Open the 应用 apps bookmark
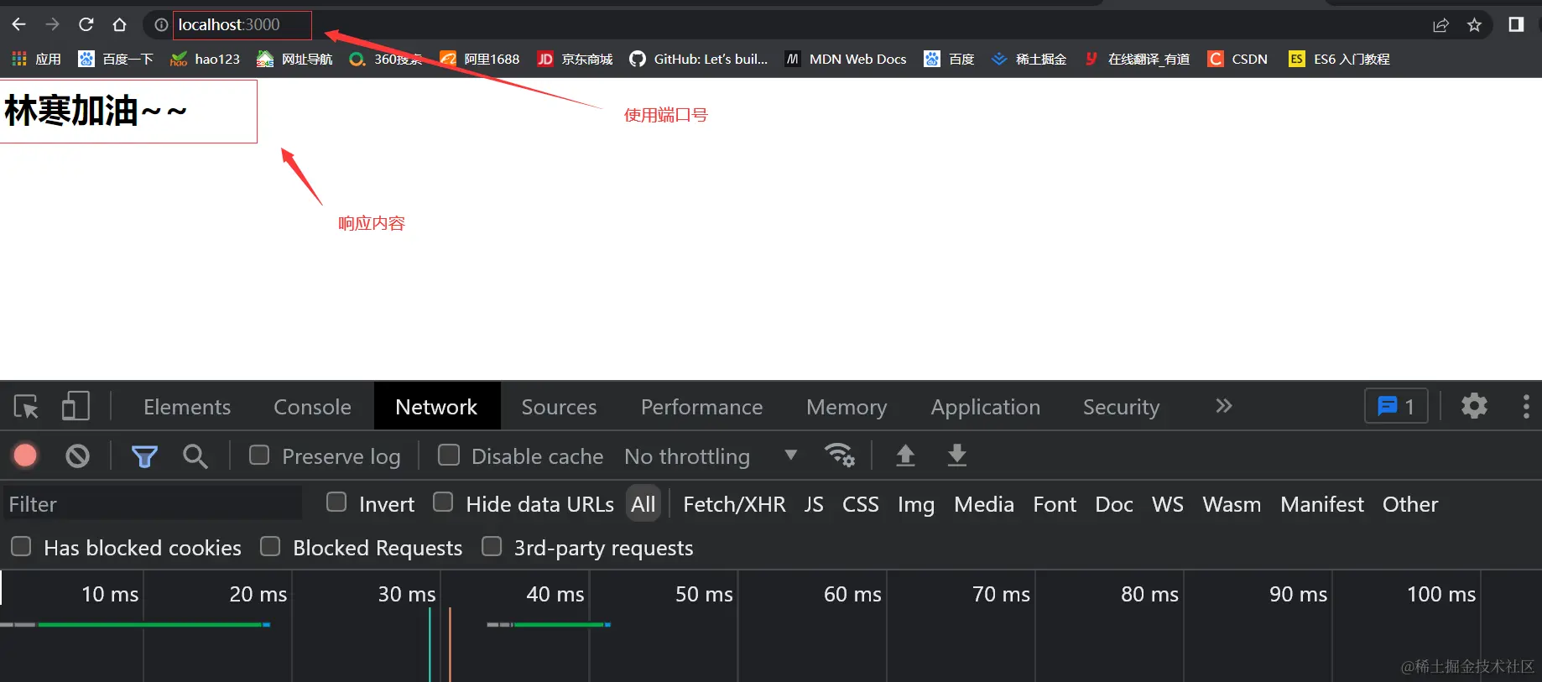This screenshot has height=682, width=1542. [36, 59]
